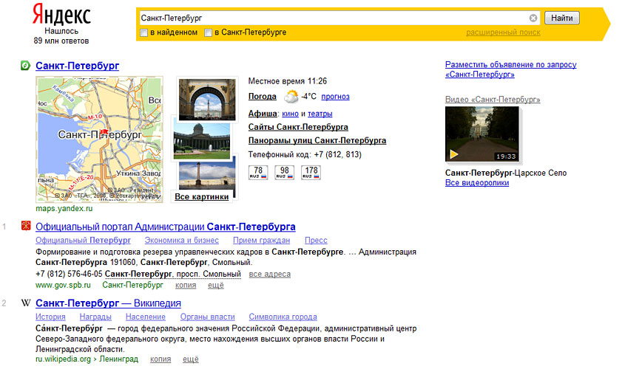Open the 'Население' sitelink

[146, 317]
